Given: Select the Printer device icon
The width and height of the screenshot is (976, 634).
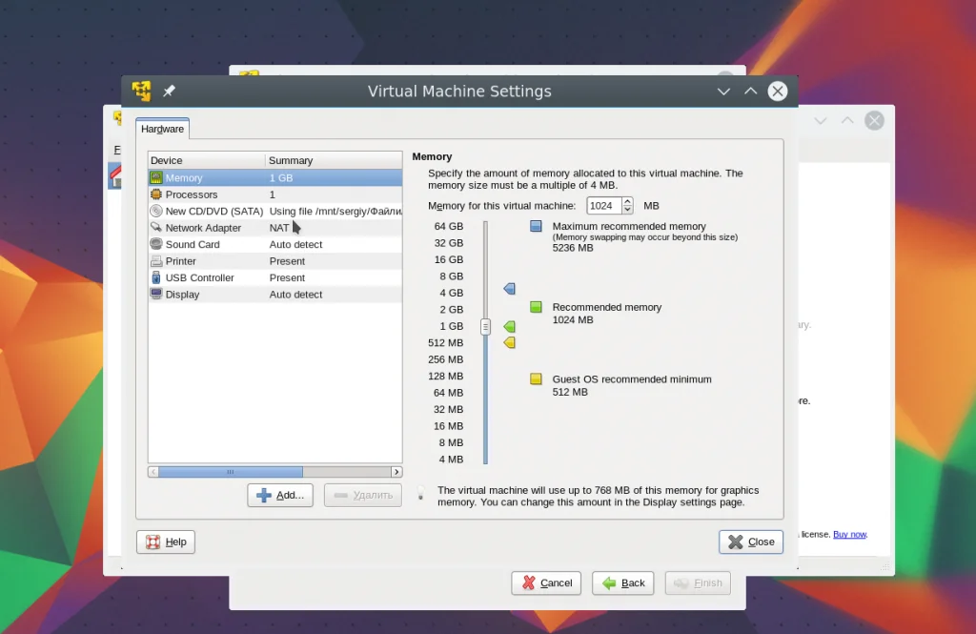Looking at the screenshot, I should pos(156,261).
